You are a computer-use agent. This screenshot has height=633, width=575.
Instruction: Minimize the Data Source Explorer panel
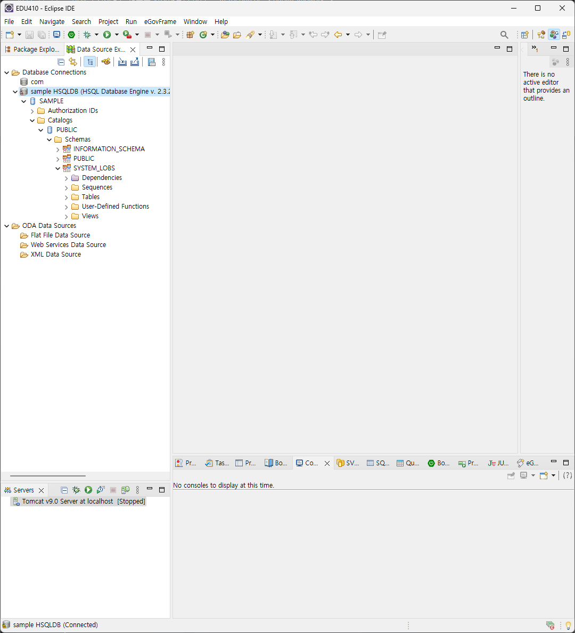point(150,48)
